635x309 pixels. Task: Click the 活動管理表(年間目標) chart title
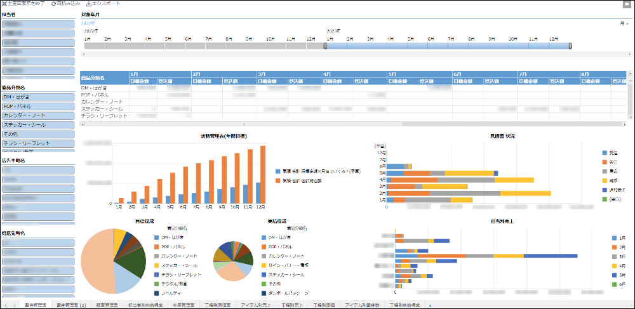pos(224,136)
